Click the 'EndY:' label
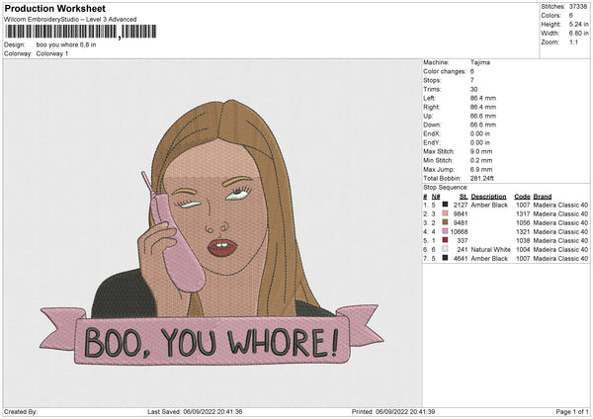The width and height of the screenshot is (593, 419). (x=432, y=142)
